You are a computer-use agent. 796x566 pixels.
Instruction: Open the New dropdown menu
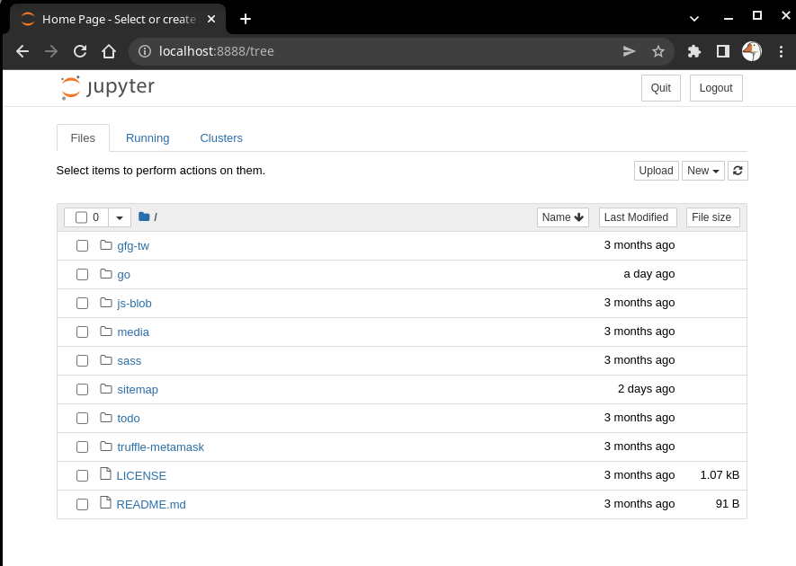coord(703,171)
